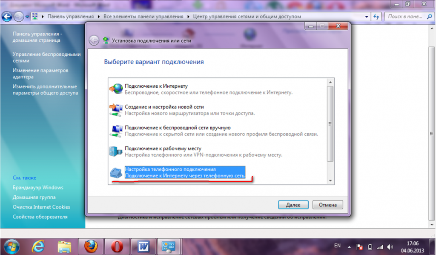Viewport: 436px width, 255px height.
Task: Open Opera browser from the taskbar
Action: [x=117, y=246]
